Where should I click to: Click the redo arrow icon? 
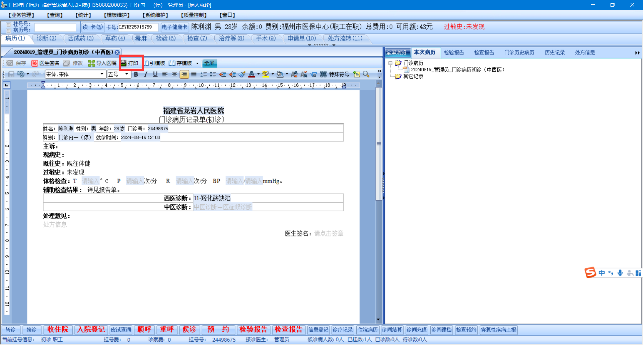pos(35,74)
